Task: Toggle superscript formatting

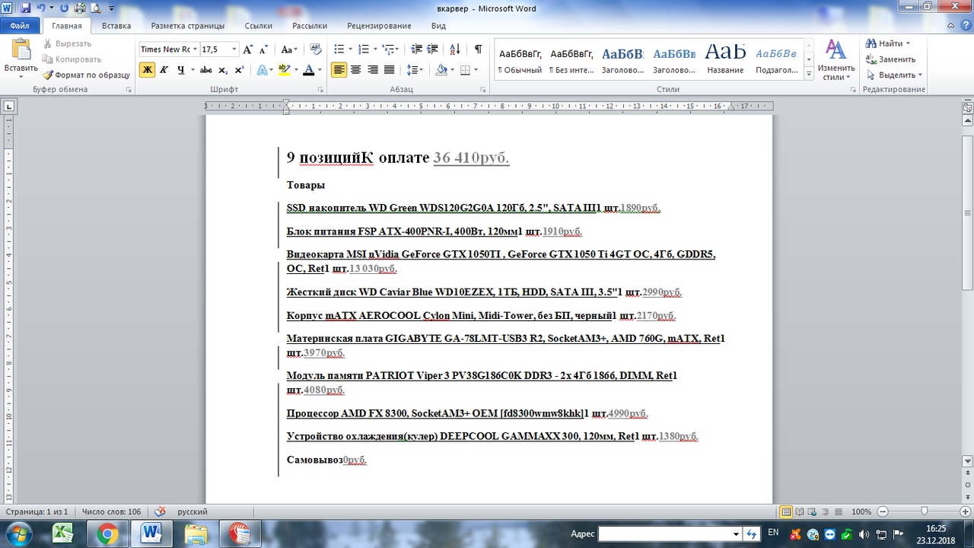Action: [239, 70]
